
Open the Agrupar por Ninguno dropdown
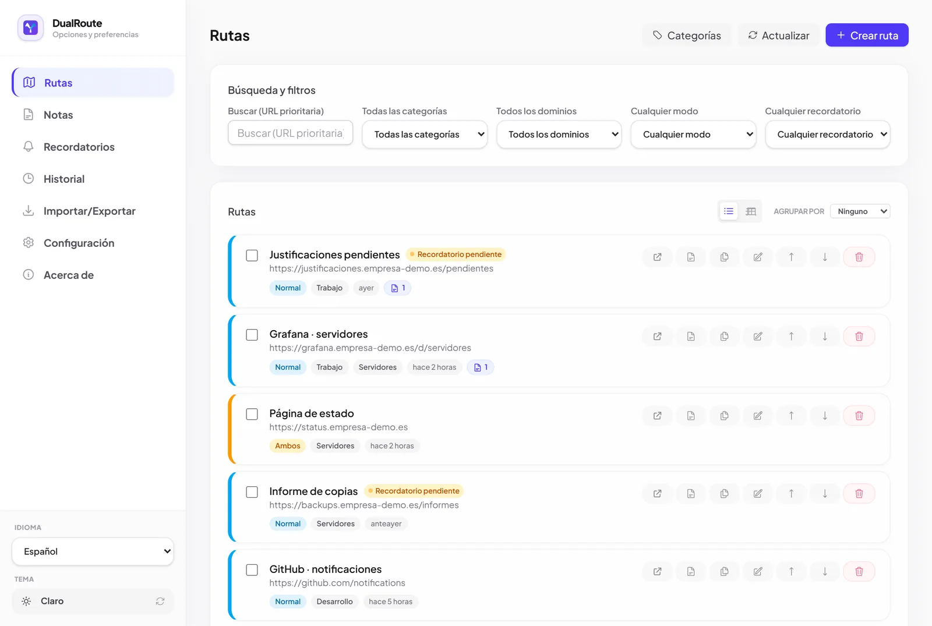(x=860, y=211)
